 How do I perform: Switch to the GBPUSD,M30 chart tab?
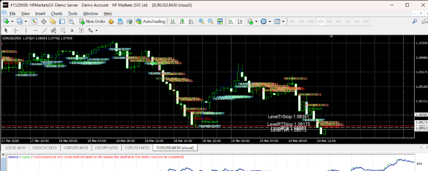75,148
